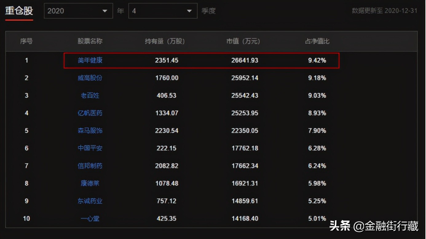Click market value 16921.31
This screenshot has height=239, width=426.
pyautogui.click(x=245, y=184)
